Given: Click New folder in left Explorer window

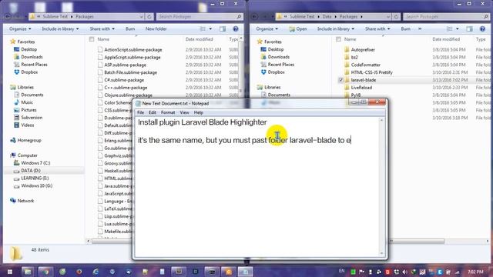Looking at the screenshot, I should [156, 29].
